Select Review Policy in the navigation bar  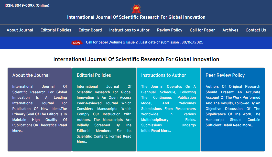(x=169, y=30)
